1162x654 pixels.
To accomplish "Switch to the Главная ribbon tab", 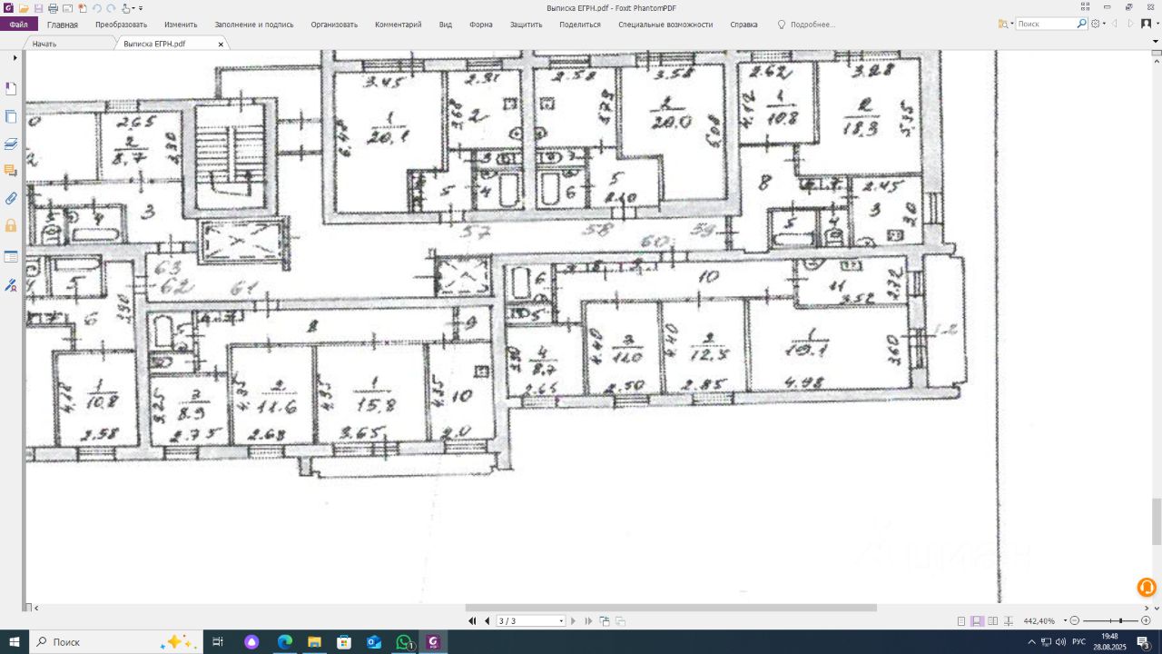I will pyautogui.click(x=63, y=25).
